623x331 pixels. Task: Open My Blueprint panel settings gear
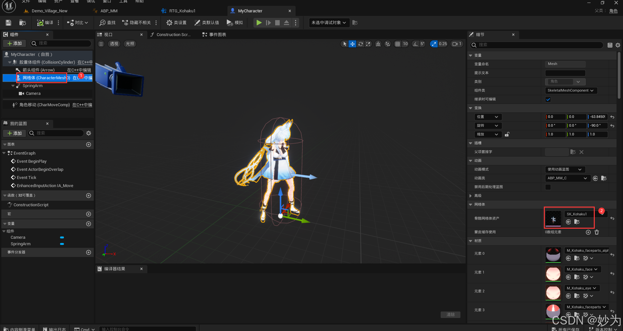click(x=89, y=133)
